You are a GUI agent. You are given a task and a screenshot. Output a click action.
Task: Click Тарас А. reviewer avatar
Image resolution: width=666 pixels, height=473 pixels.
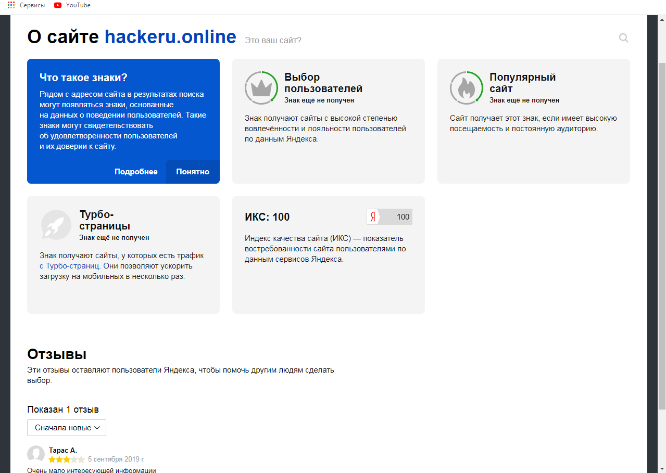click(x=36, y=454)
